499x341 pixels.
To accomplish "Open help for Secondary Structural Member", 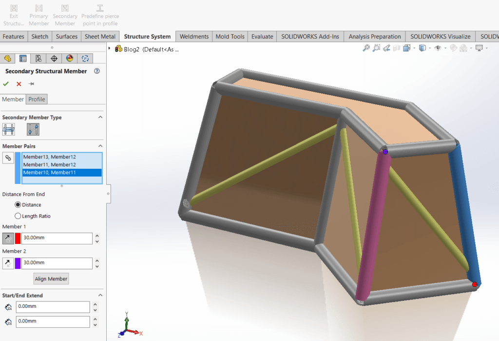I will pos(96,71).
